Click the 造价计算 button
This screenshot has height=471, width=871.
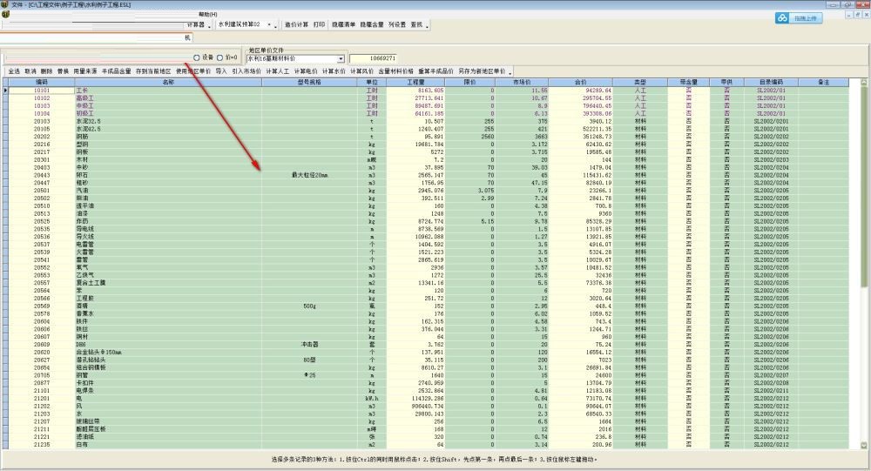[296, 25]
